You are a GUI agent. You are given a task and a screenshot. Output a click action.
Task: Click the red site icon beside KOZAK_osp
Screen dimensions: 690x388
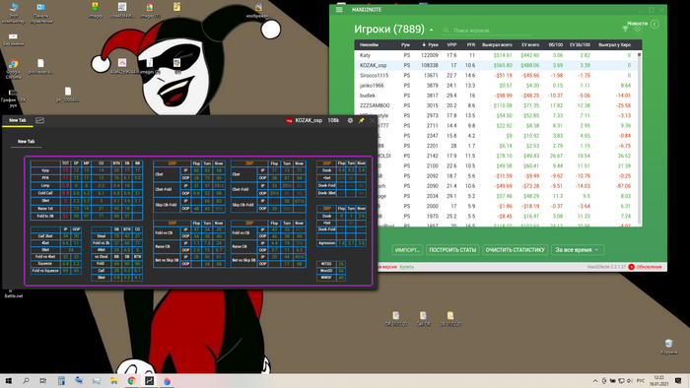coord(289,120)
